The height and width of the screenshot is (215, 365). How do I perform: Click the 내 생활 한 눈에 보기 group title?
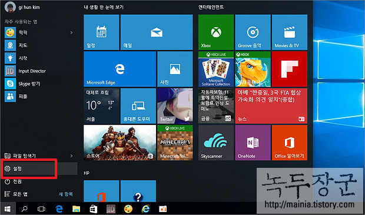click(x=104, y=7)
